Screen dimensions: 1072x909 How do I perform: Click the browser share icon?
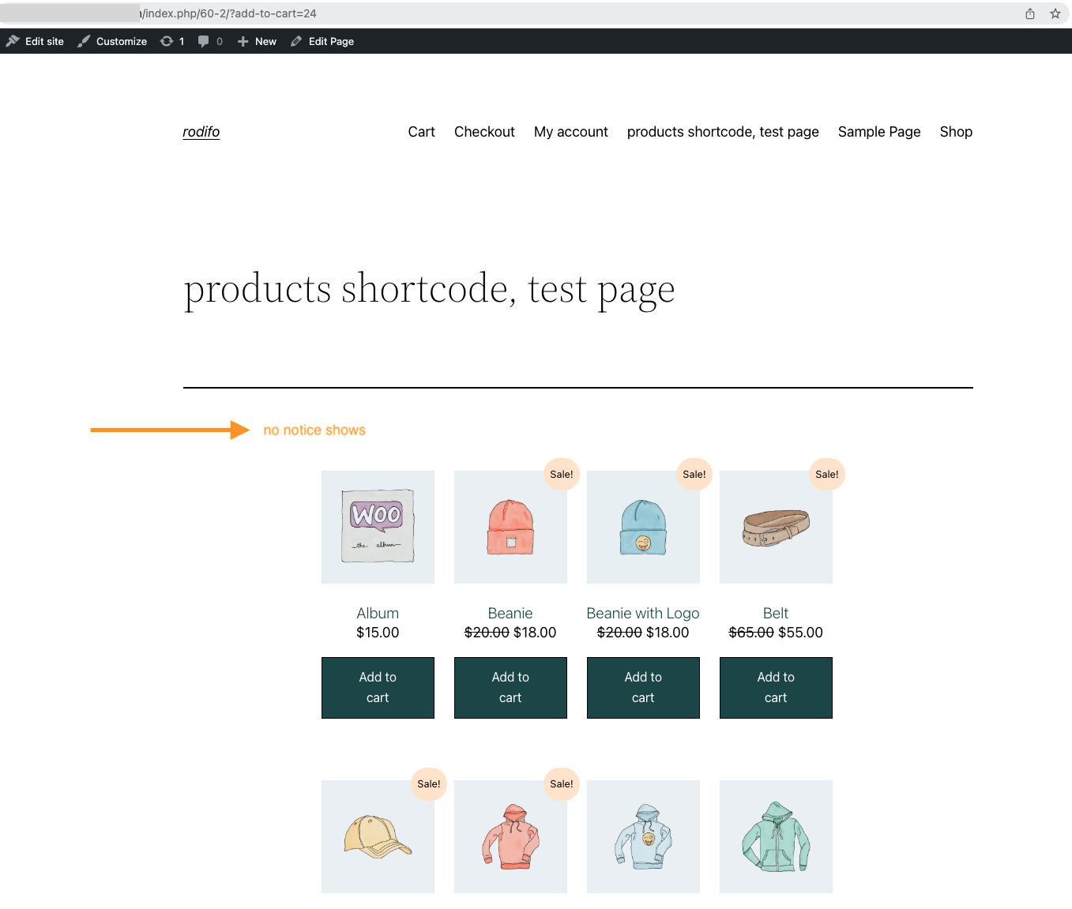click(1030, 13)
